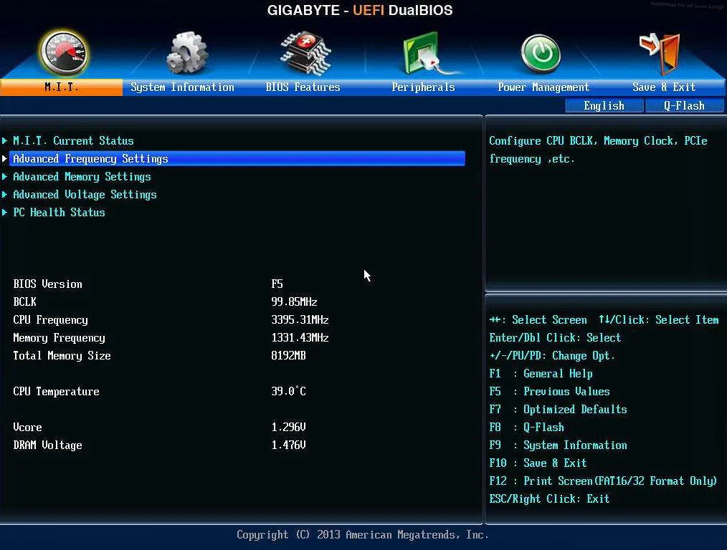Image resolution: width=727 pixels, height=550 pixels.
Task: Go to the Peripherals tab
Action: pyautogui.click(x=423, y=87)
